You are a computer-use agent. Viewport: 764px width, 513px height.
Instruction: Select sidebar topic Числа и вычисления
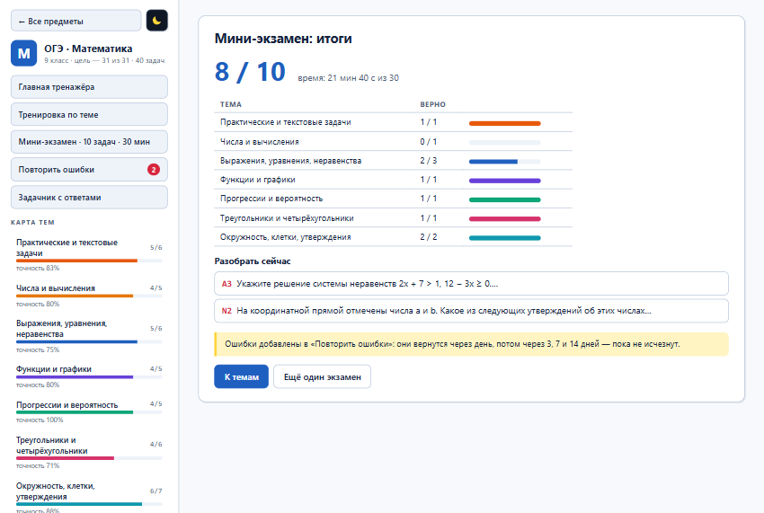point(89,296)
